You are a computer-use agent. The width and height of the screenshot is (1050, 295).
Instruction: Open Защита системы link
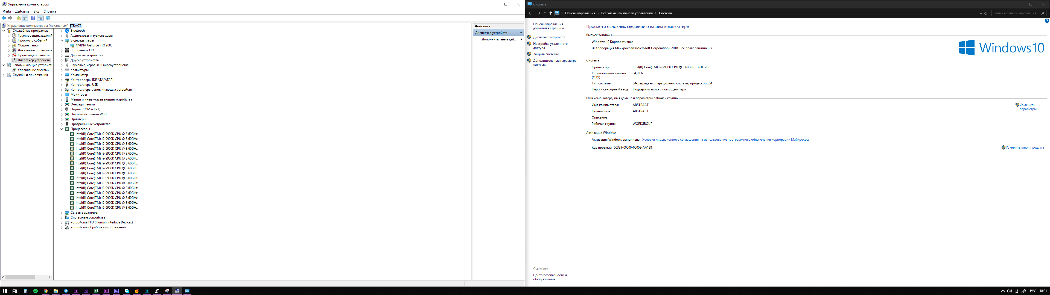546,54
